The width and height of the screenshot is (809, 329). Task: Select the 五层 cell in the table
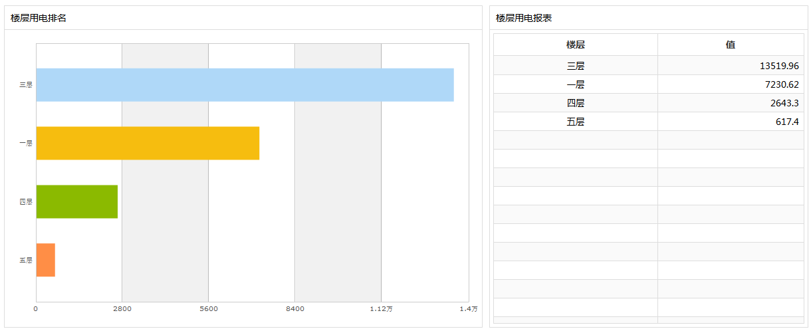click(x=576, y=122)
